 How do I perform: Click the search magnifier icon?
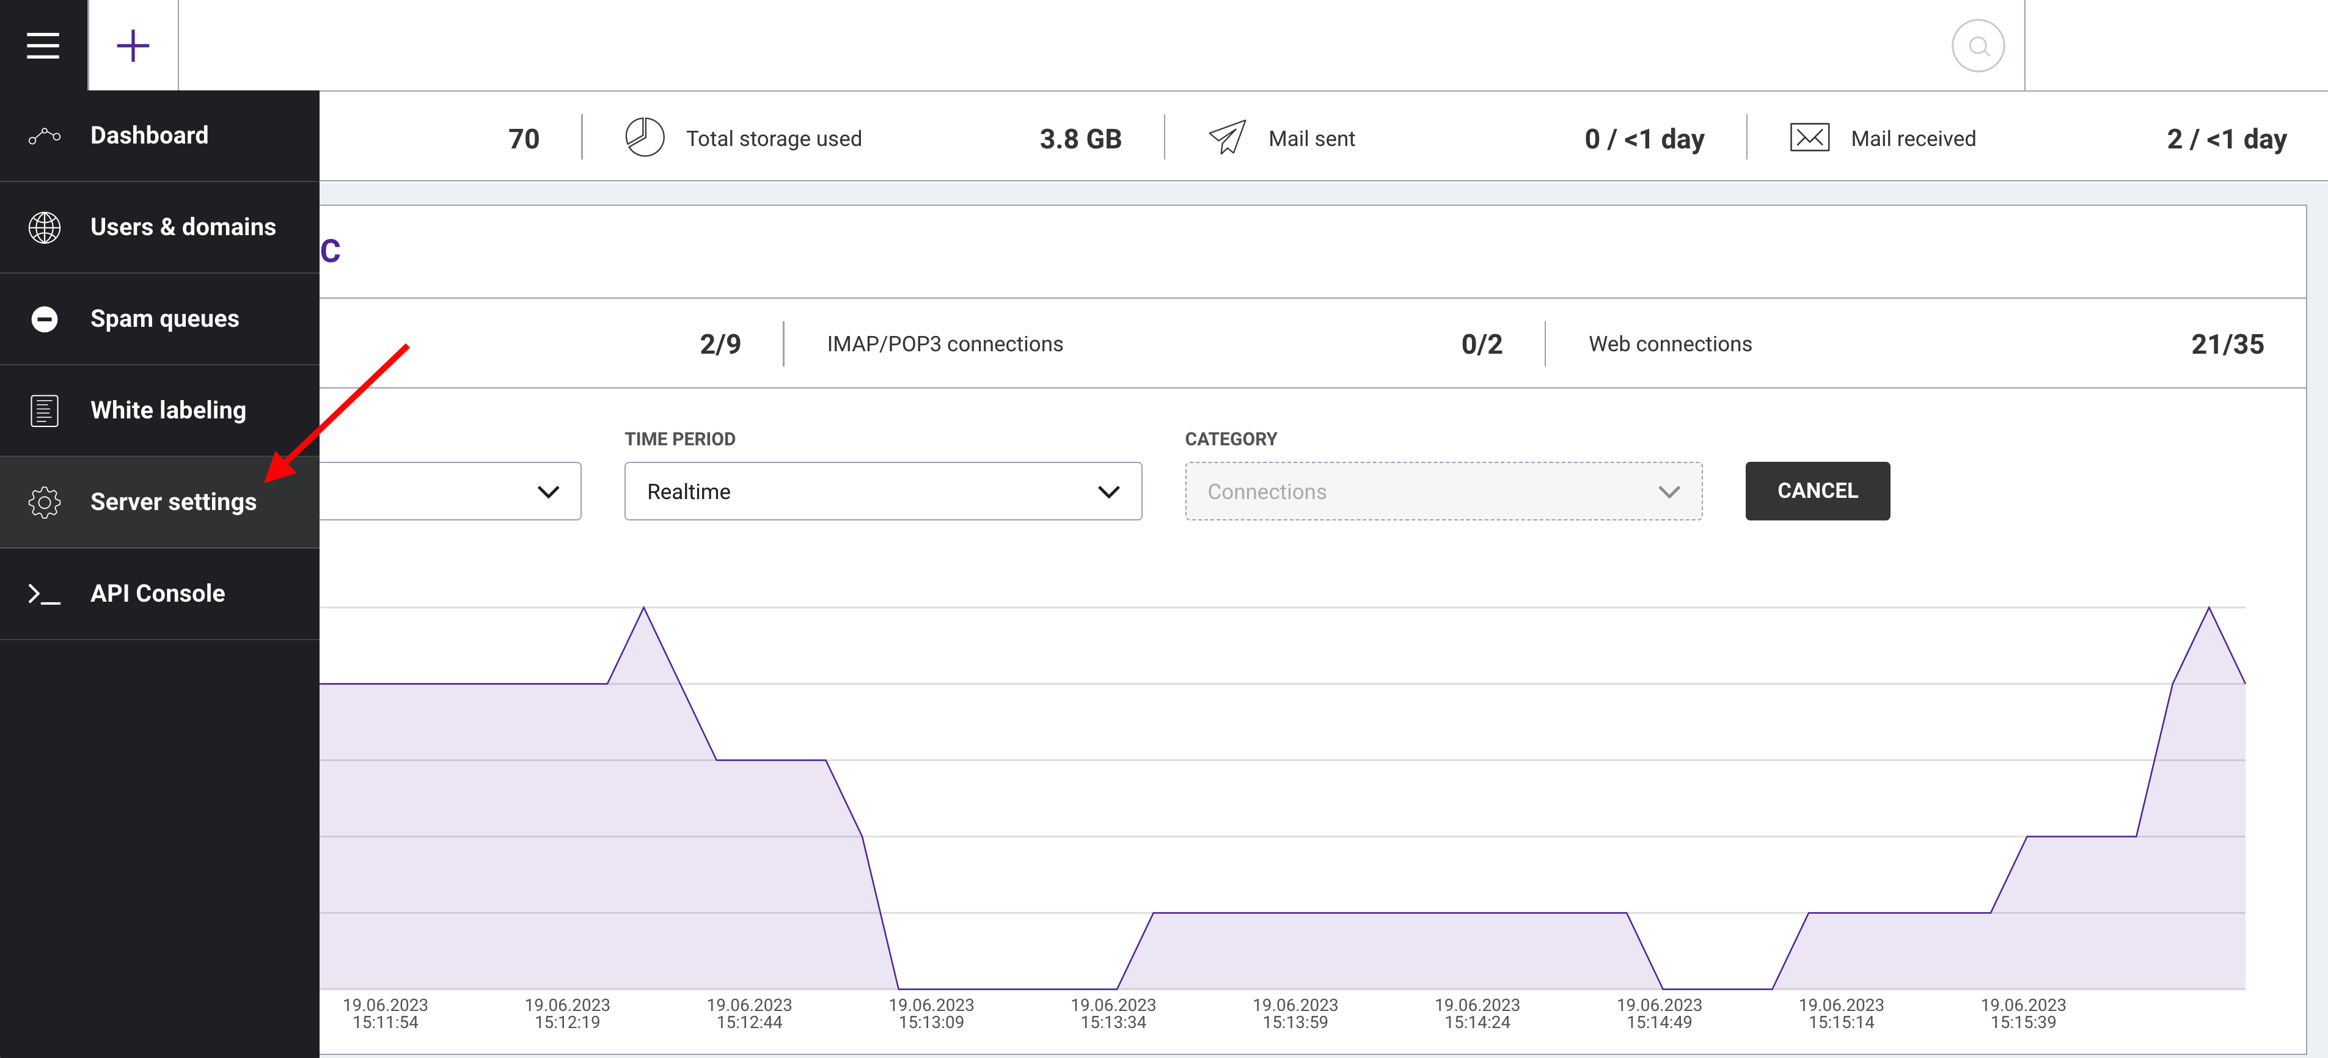(1978, 46)
